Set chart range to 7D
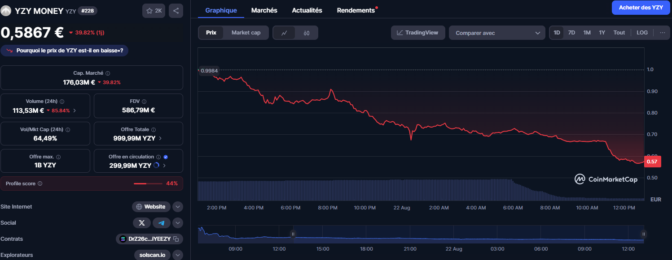The image size is (672, 260). (x=571, y=33)
